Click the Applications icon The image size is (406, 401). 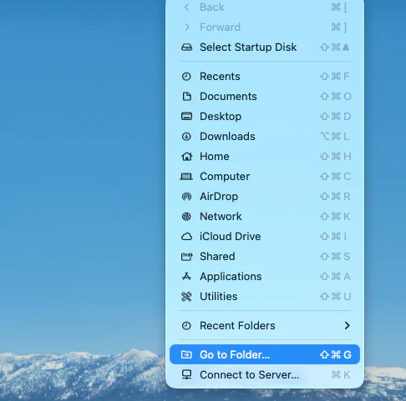tap(186, 277)
